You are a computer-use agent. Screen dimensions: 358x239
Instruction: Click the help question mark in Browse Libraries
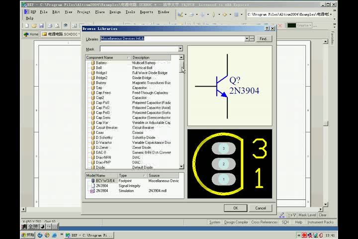click(x=267, y=28)
